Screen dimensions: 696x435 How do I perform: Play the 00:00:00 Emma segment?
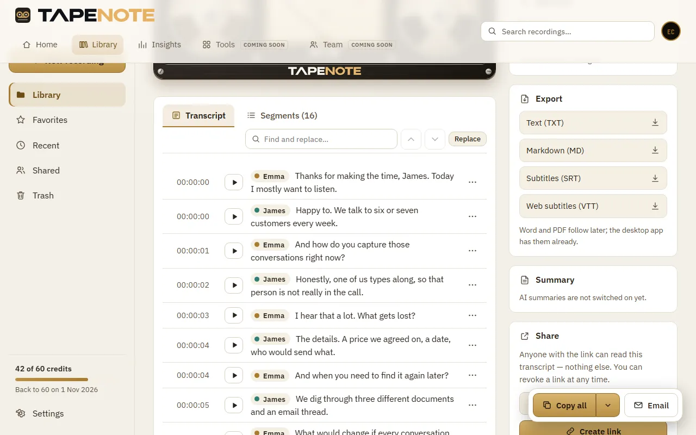coord(234,182)
